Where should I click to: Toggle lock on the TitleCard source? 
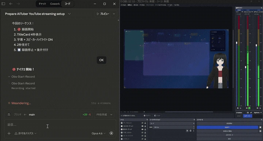click(145, 123)
